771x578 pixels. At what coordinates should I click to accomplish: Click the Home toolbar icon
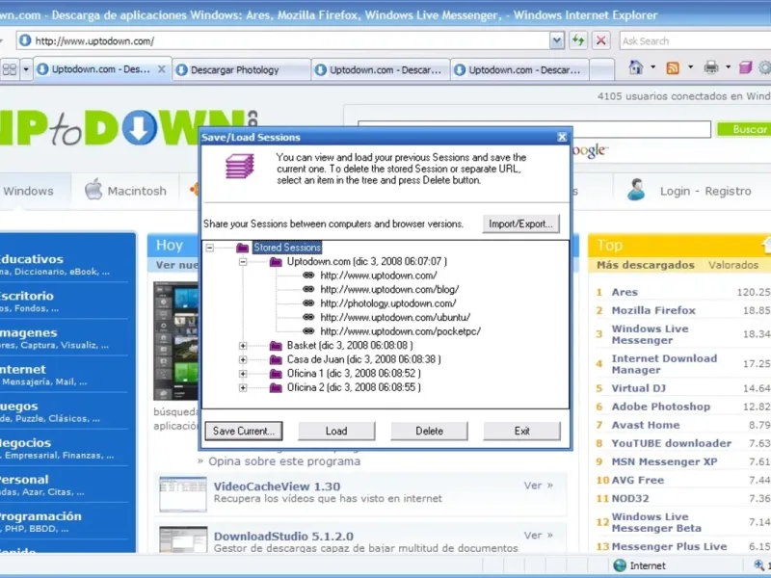(x=636, y=67)
